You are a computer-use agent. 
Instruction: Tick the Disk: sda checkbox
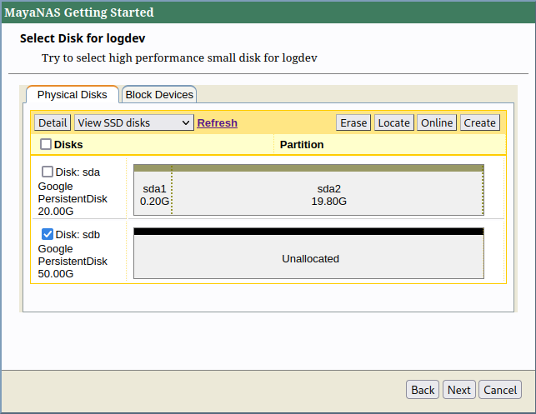(x=48, y=172)
